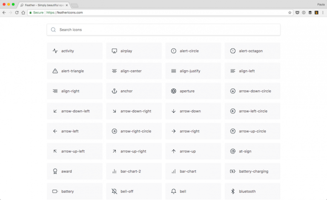Click the at-sign icon tile
This screenshot has width=327, height=200.
(252, 151)
